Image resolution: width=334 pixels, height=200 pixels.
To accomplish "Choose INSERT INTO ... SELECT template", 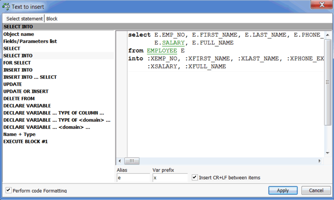I will point(30,77).
